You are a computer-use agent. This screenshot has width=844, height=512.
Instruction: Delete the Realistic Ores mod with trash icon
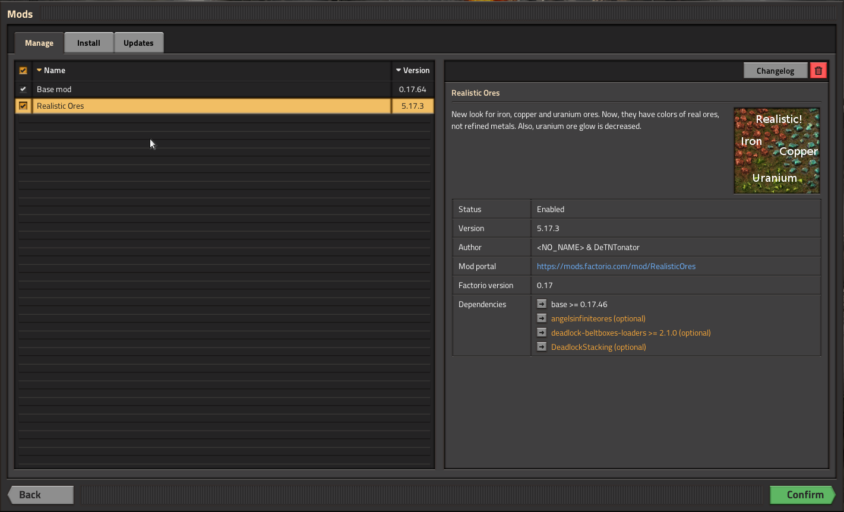(818, 71)
